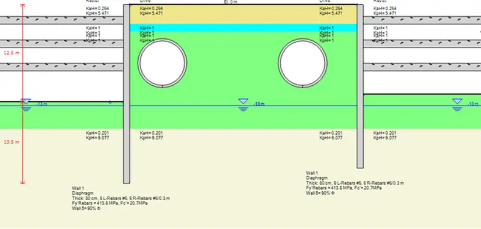
Task: Select the bottom slab left of left wall
Action: [x=61, y=67]
